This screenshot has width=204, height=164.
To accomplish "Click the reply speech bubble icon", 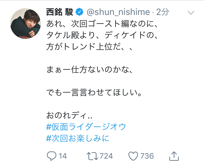I will [x=52, y=156].
